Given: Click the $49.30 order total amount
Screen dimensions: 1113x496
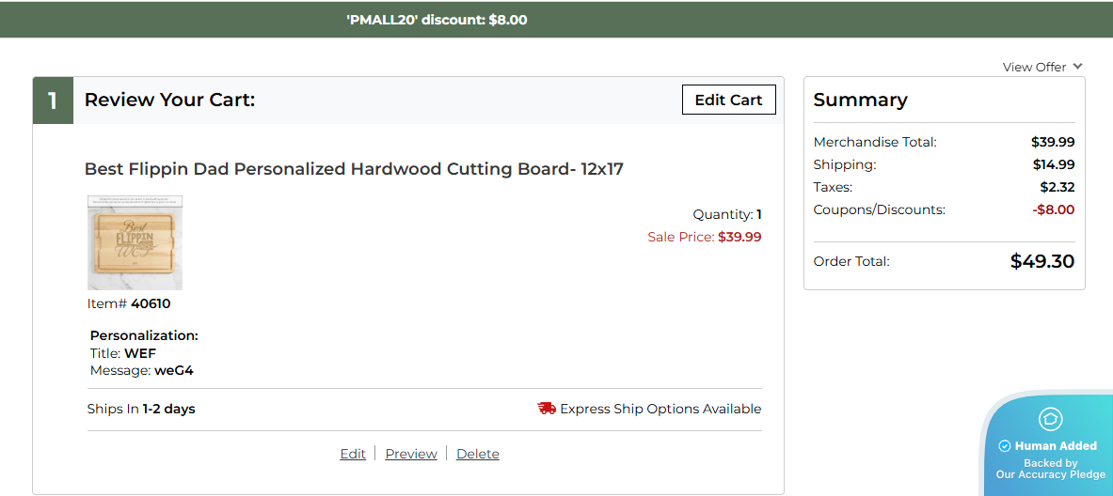Looking at the screenshot, I should point(1042,261).
